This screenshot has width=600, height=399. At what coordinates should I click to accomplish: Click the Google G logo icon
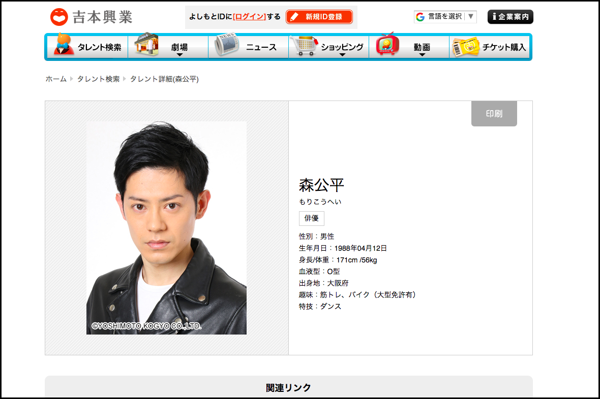(420, 17)
